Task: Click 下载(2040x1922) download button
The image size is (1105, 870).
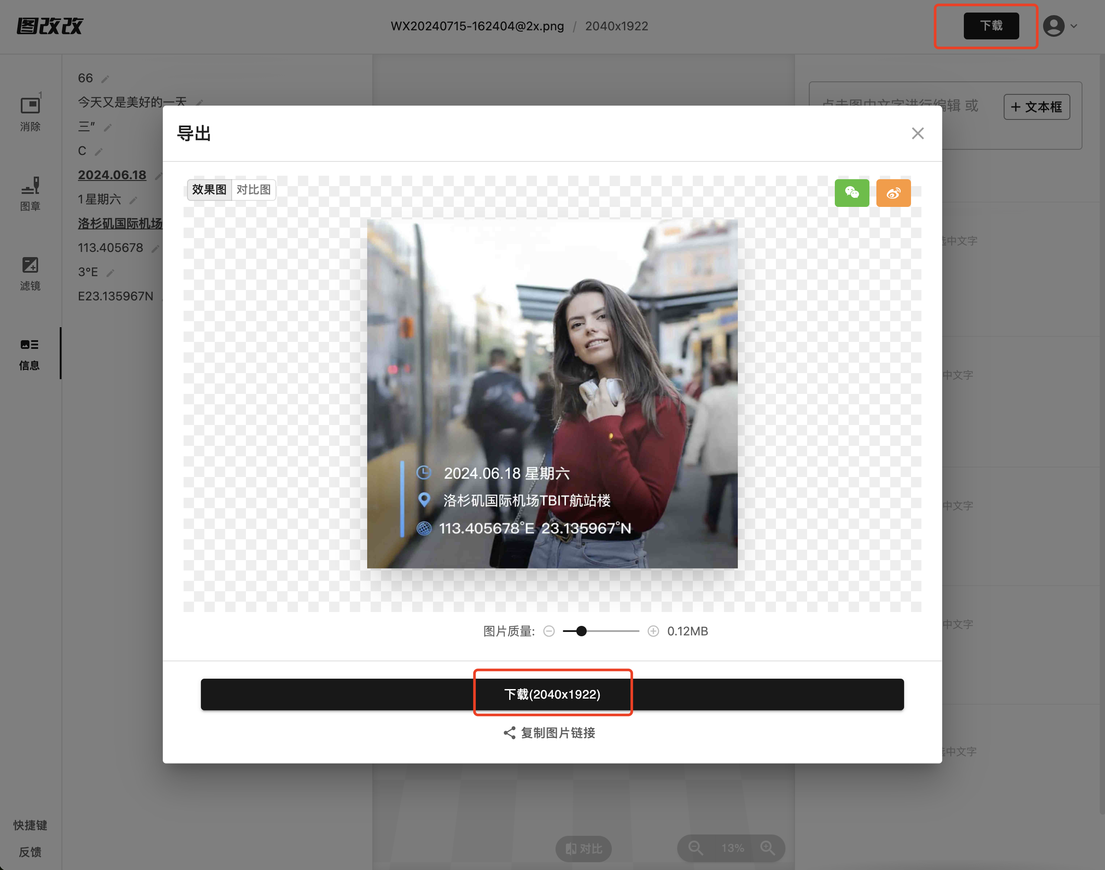Action: click(x=552, y=694)
